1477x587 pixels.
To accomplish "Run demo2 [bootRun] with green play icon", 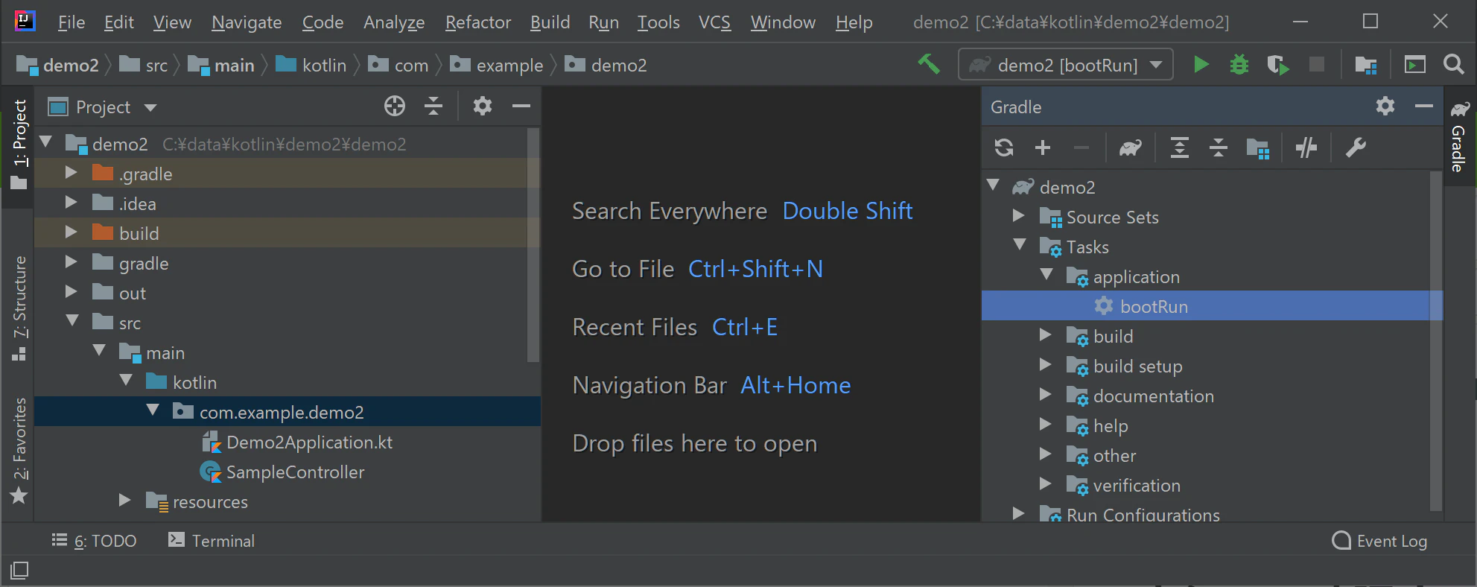I will [x=1201, y=65].
